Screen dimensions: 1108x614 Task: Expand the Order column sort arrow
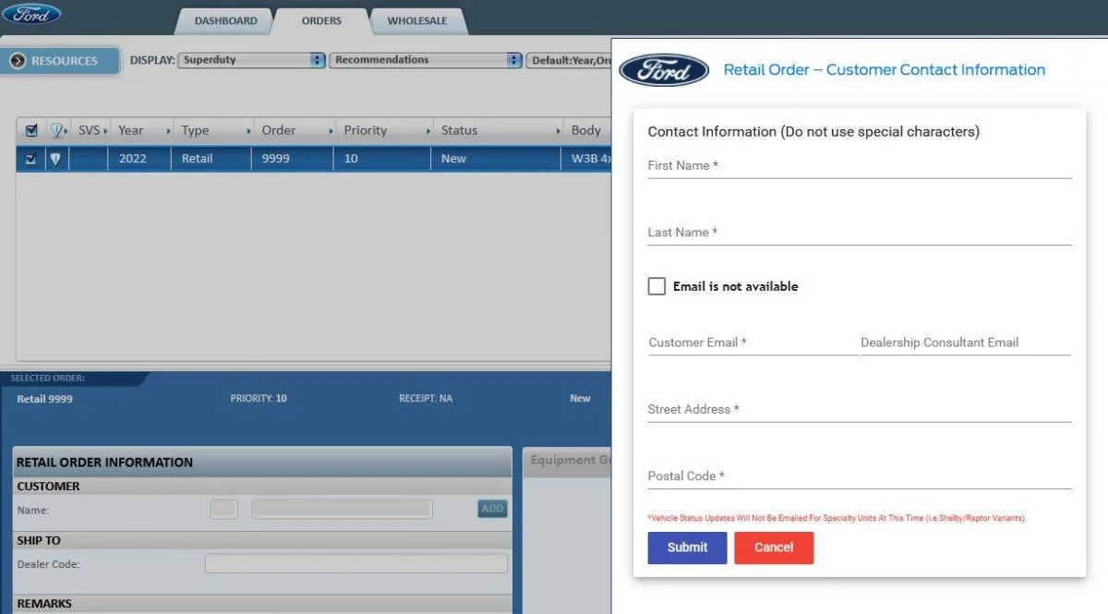point(330,131)
